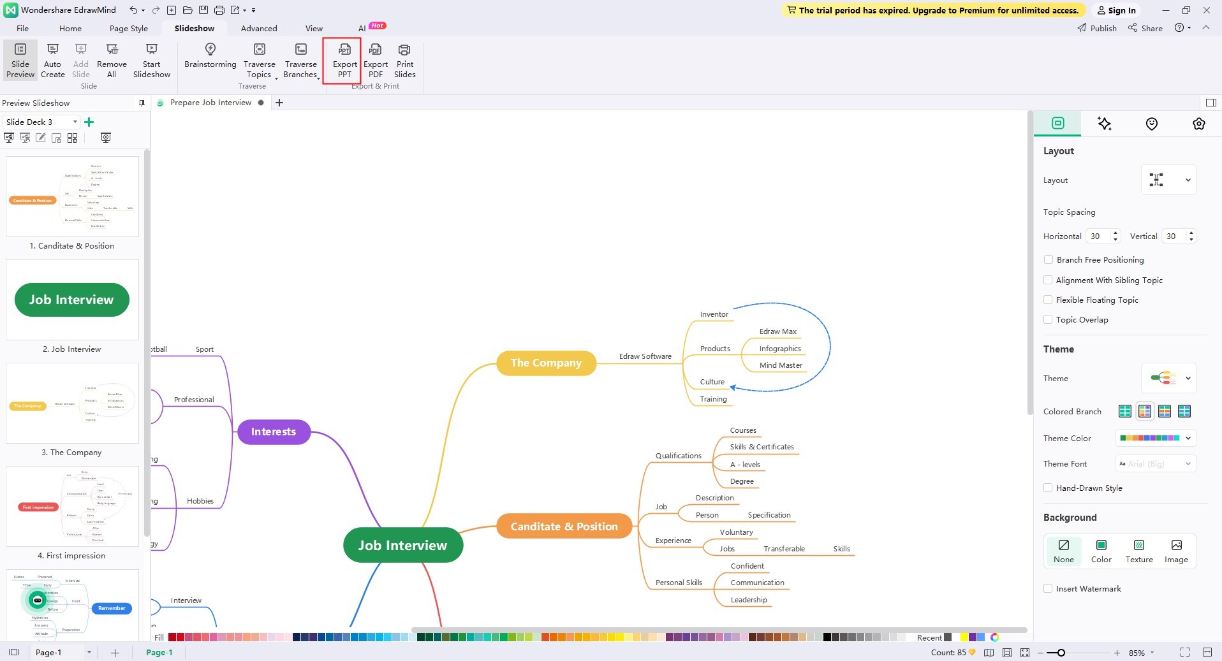The image size is (1222, 661).
Task: Open the Slide Deck 3 dropdown
Action: pos(41,122)
